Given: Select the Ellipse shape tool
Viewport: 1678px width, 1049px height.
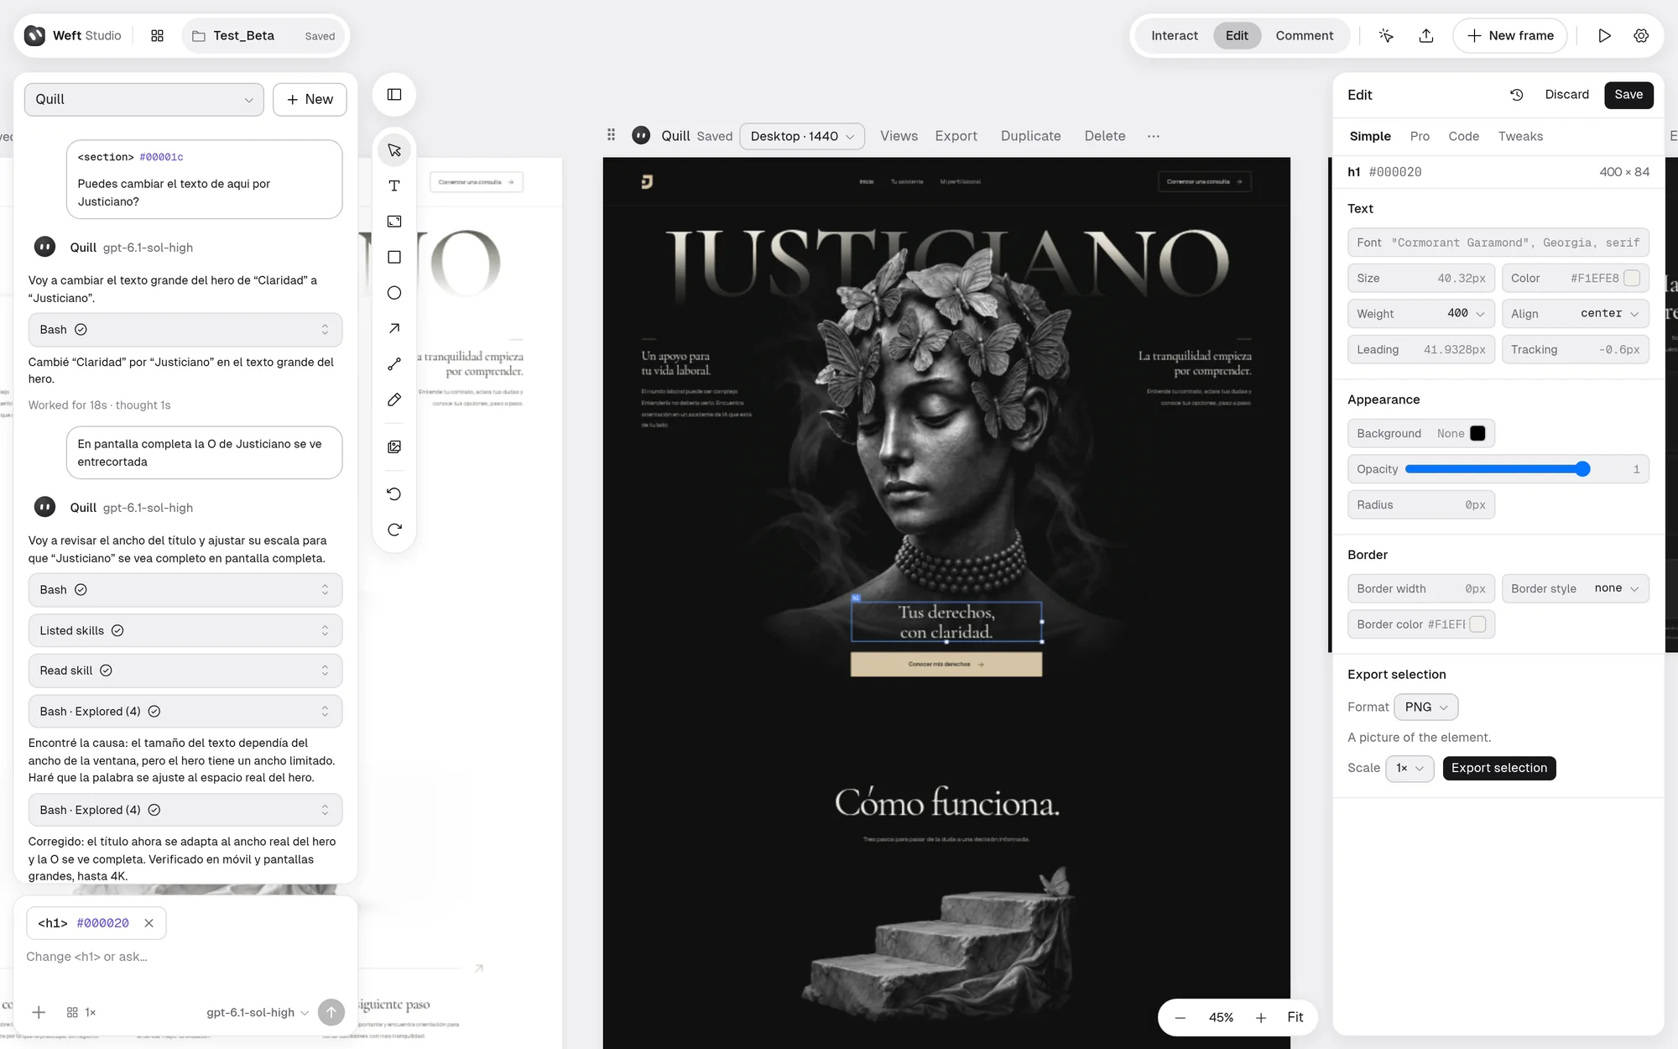Looking at the screenshot, I should click(394, 293).
